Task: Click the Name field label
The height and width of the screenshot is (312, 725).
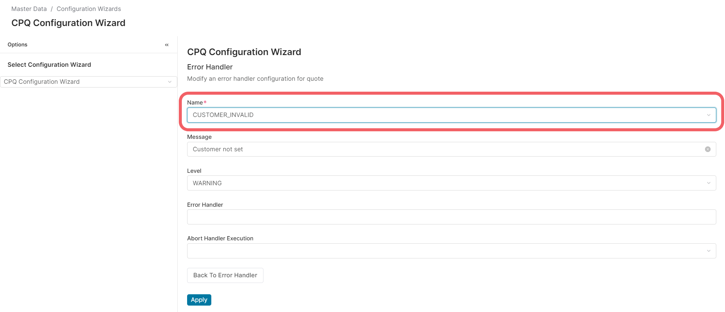Action: pyautogui.click(x=195, y=103)
